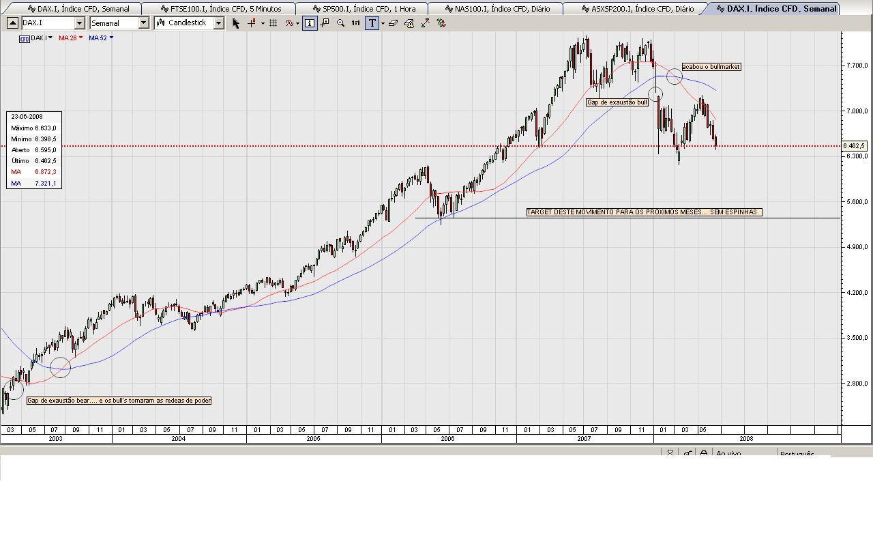The width and height of the screenshot is (873, 546).
Task: Click the lock status bar icon
Action: click(x=704, y=453)
